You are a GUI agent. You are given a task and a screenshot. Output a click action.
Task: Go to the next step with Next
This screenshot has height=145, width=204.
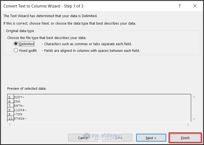(151, 138)
